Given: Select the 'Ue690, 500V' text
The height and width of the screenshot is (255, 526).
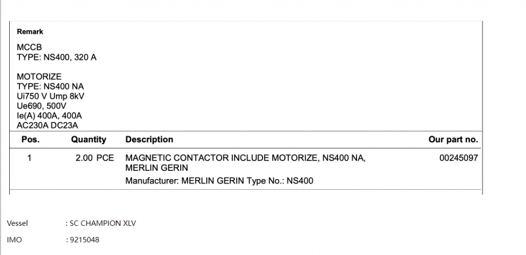Looking at the screenshot, I should tap(42, 106).
